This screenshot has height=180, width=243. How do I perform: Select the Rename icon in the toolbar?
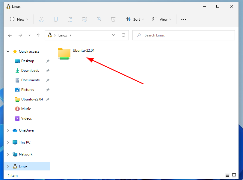click(84, 19)
